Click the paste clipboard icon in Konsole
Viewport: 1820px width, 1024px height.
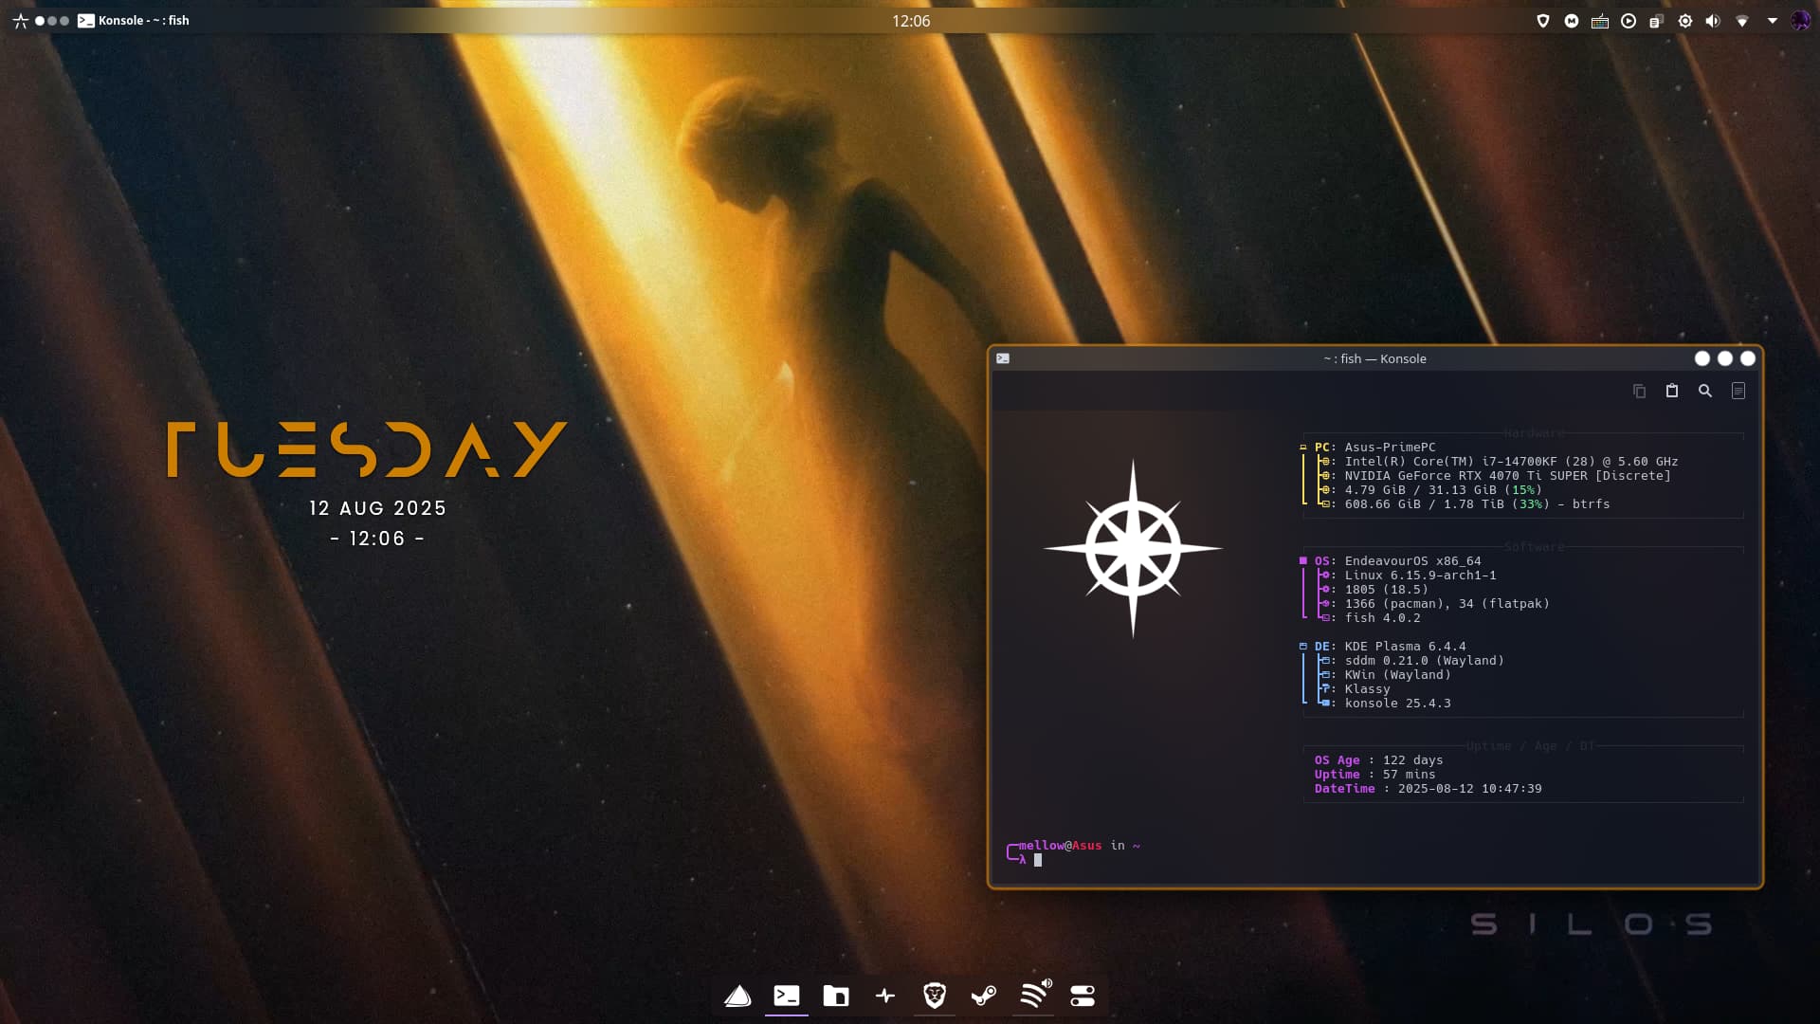[x=1672, y=391]
